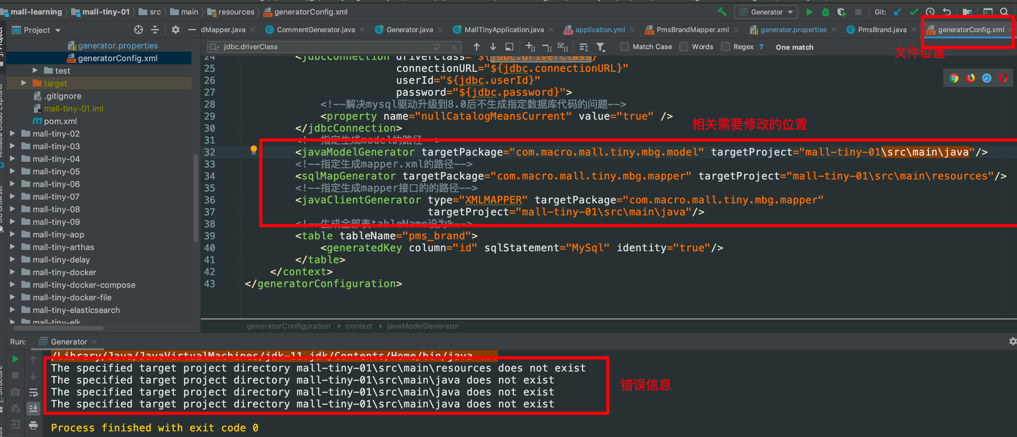Viewport: 1017px width, 437px height.
Task: Click the Git update project arrow
Action: pyautogui.click(x=897, y=12)
